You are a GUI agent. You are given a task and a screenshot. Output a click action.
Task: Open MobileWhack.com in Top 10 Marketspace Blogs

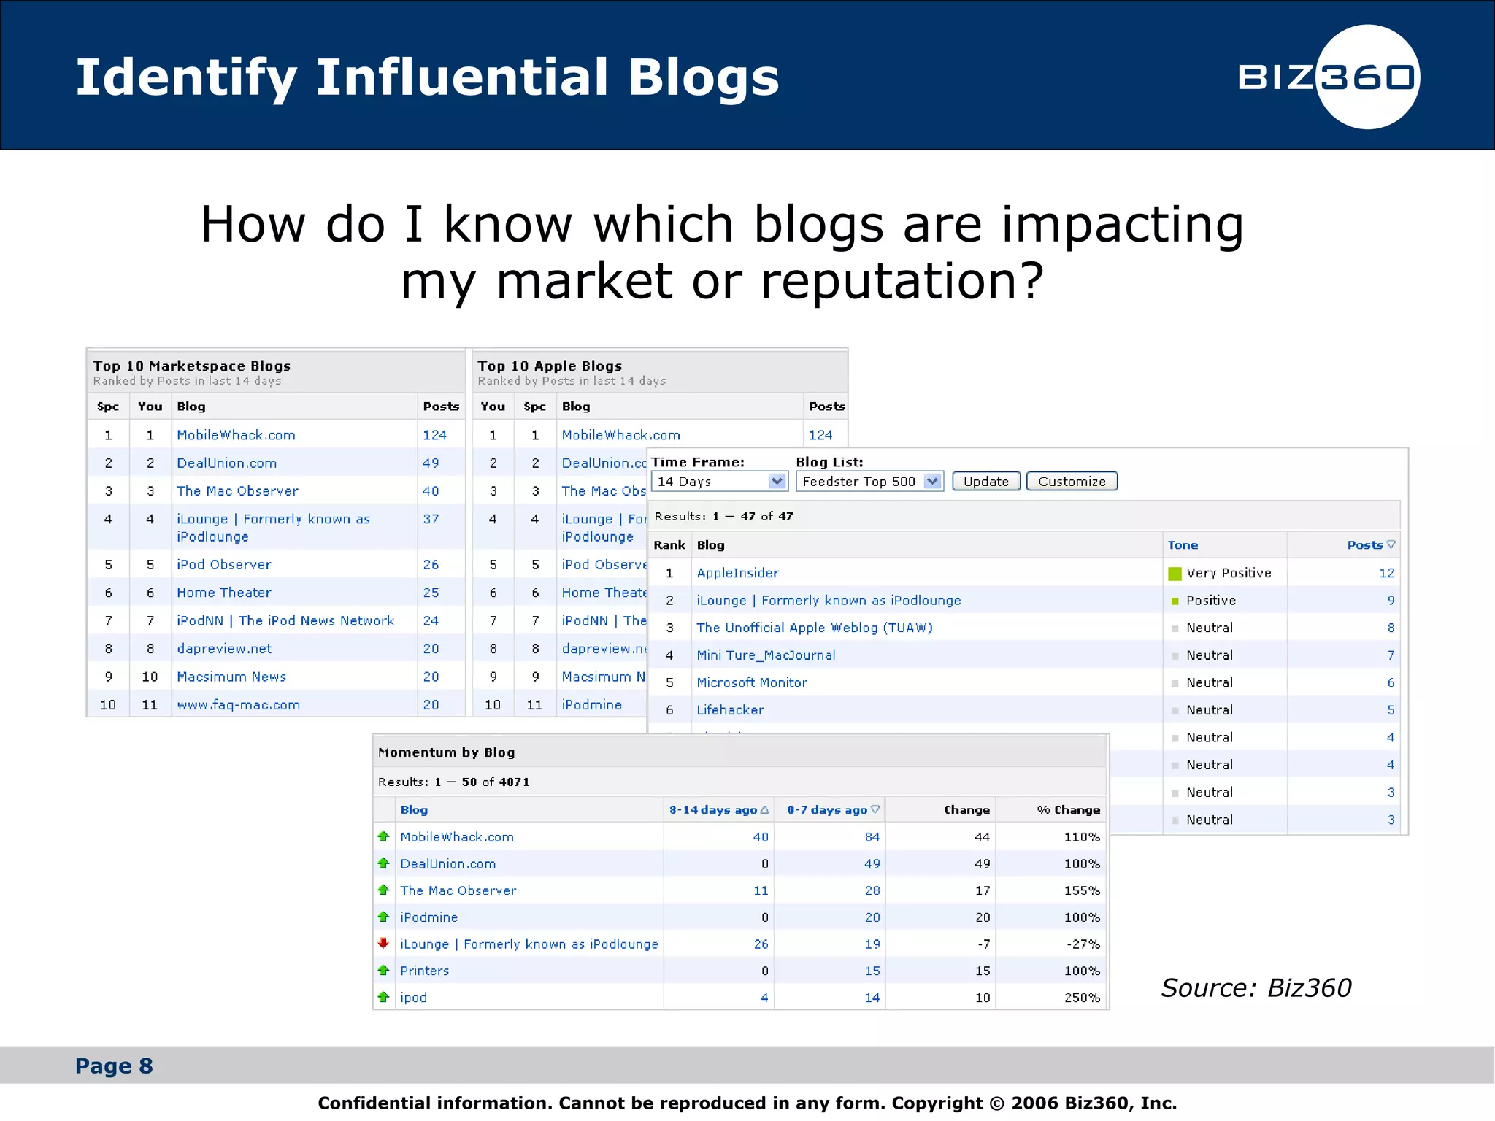pos(236,435)
